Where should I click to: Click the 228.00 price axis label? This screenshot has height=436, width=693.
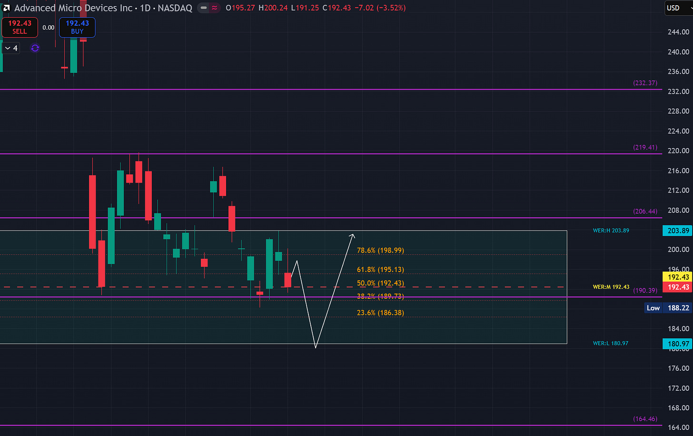(x=678, y=111)
